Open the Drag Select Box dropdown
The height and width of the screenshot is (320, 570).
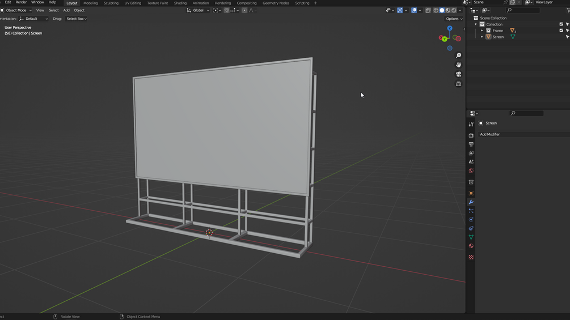click(76, 19)
